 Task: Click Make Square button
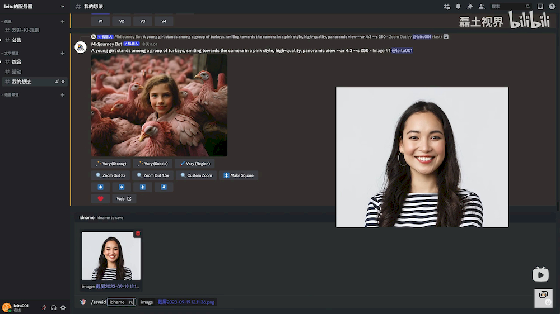[239, 175]
